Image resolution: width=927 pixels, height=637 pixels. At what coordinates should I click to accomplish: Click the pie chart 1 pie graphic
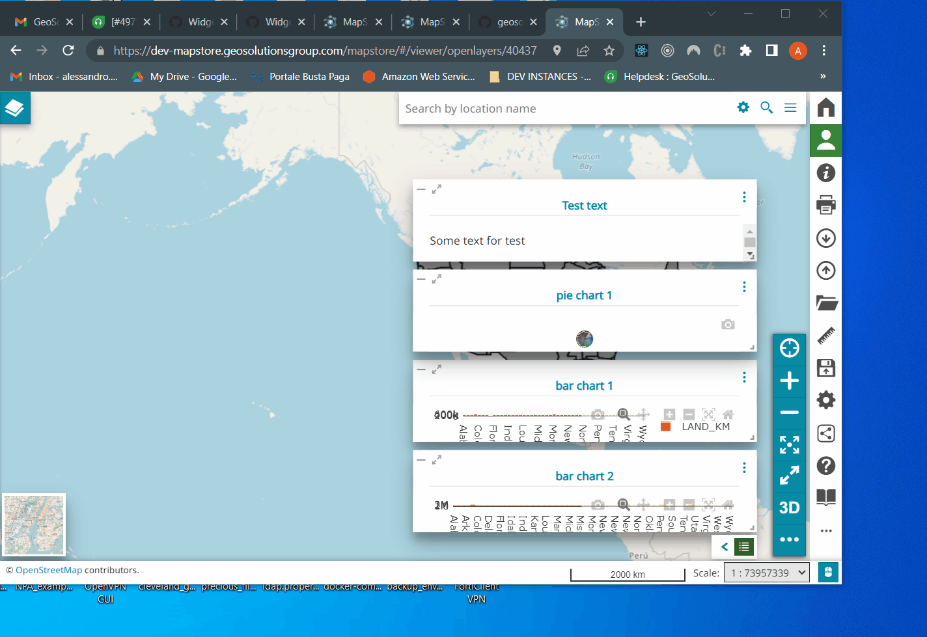pyautogui.click(x=585, y=338)
